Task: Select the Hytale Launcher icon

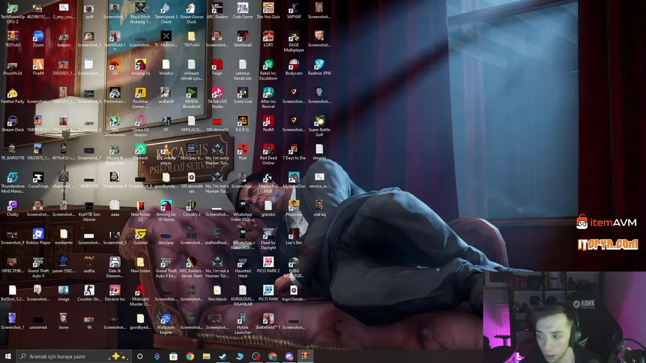Action: coord(243,324)
